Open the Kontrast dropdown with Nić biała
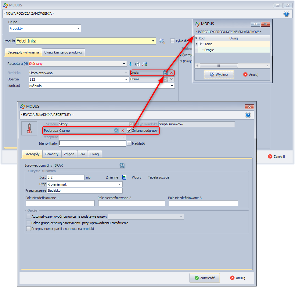The height and width of the screenshot is (288, 295). tap(172, 86)
